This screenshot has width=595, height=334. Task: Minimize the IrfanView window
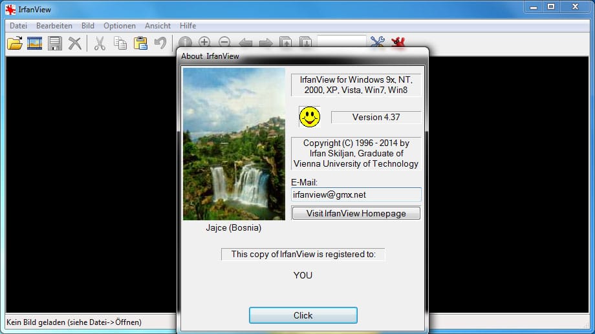534,7
